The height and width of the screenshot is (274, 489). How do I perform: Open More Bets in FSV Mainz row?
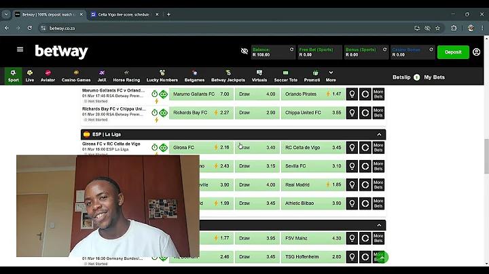click(x=378, y=238)
